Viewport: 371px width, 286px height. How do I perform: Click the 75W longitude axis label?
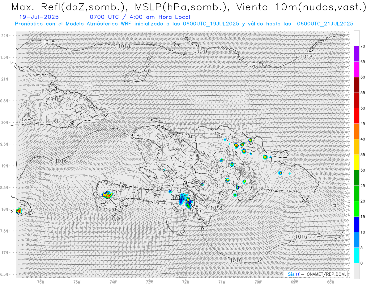pyautogui.click(x=77, y=282)
